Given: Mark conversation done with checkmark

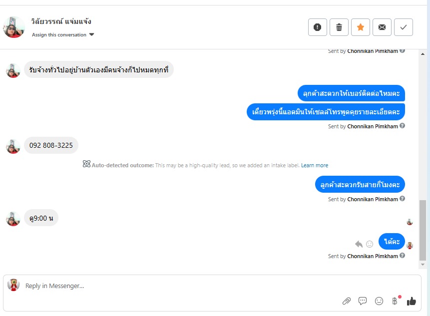Looking at the screenshot, I should (x=404, y=27).
